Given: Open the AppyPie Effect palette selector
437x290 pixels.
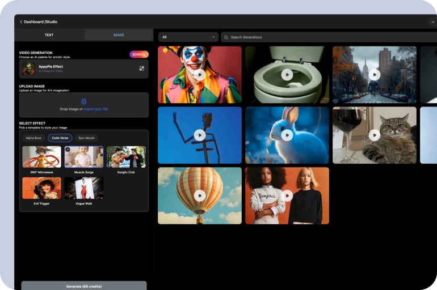Looking at the screenshot, I should pyautogui.click(x=79, y=69).
